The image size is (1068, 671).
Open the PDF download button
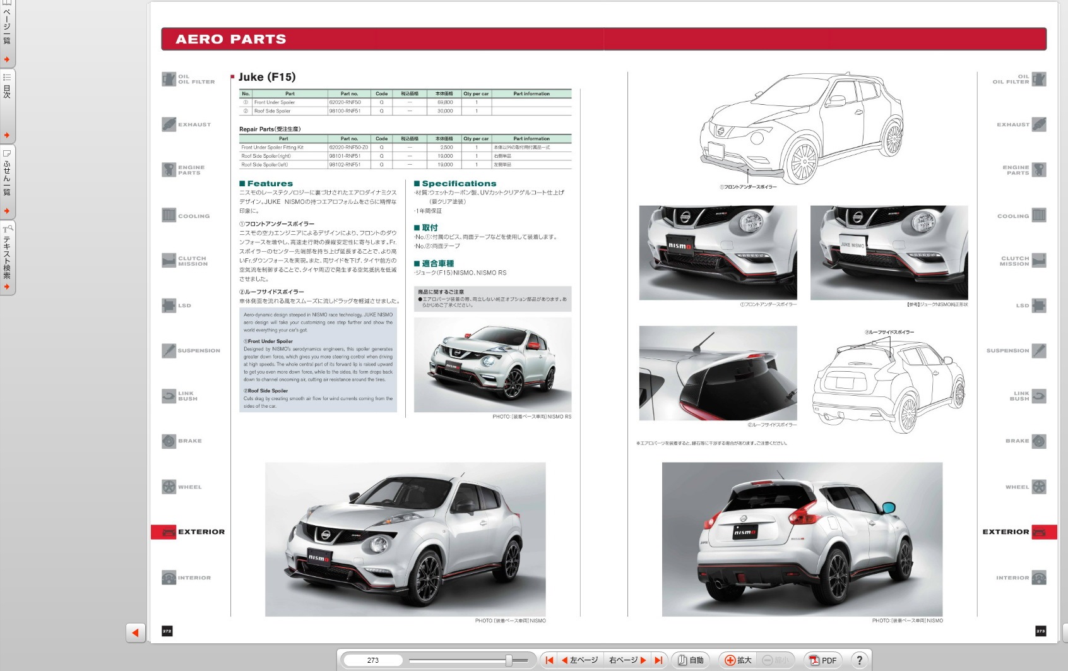(823, 660)
